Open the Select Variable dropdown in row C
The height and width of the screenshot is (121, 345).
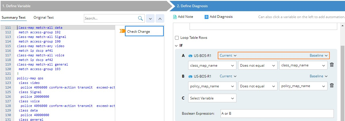pos(212,98)
